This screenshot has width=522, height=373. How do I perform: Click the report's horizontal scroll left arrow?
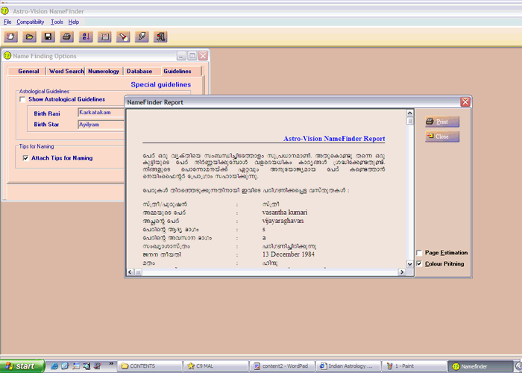click(x=130, y=272)
